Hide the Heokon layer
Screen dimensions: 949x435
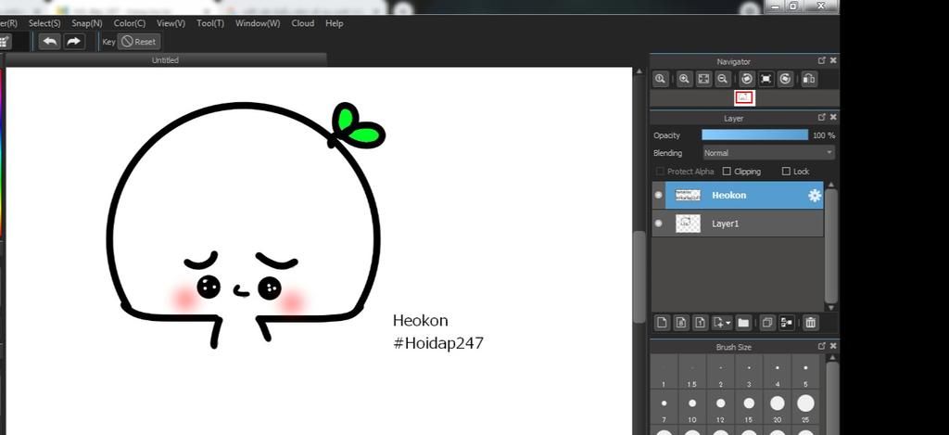point(659,195)
